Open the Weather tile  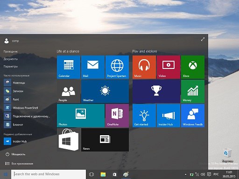tap(105, 91)
